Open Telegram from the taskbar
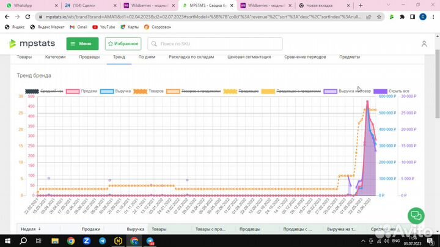 coord(103,241)
